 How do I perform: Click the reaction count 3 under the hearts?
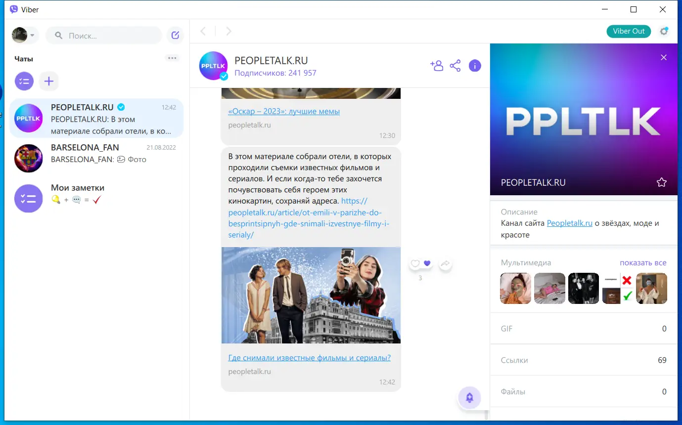tap(420, 278)
